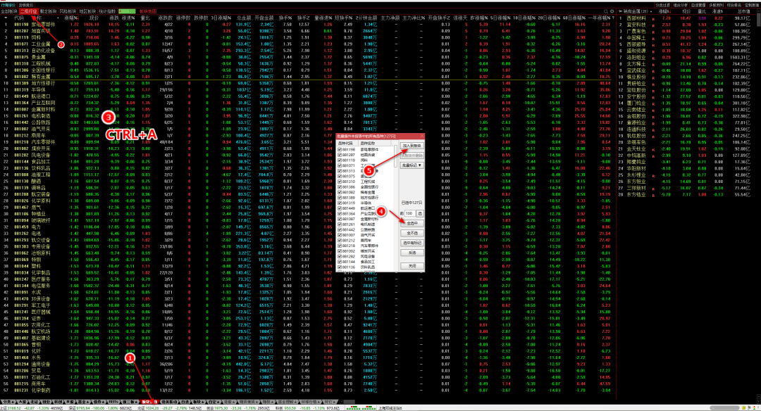Uncheck the 881207 checkbox in the dialog
The image size is (761, 411).
[x=340, y=155]
